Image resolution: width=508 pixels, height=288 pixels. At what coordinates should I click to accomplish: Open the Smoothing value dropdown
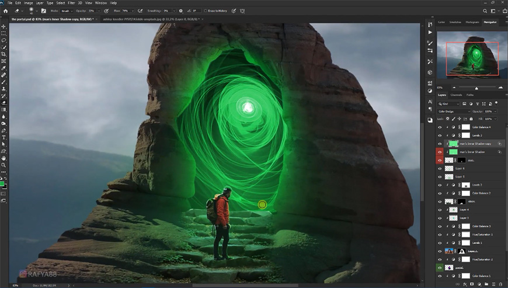[x=174, y=11]
